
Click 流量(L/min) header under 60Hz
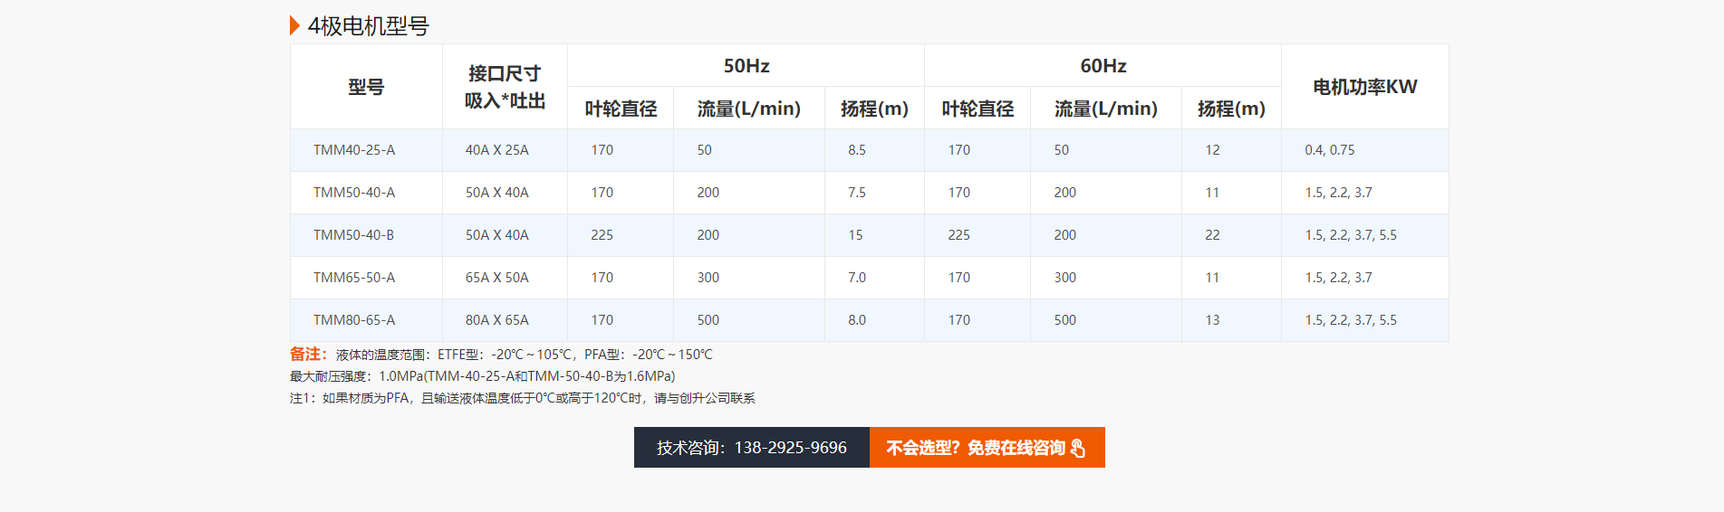pos(1105,109)
